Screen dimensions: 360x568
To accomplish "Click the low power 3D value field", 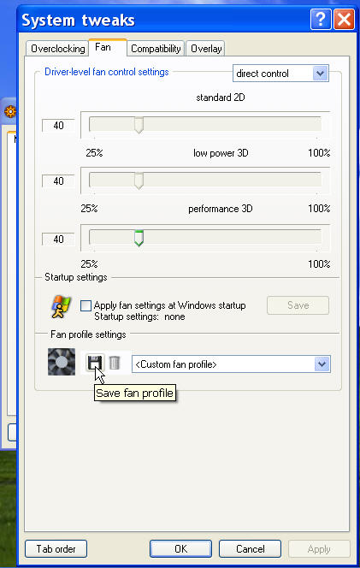I will (58, 181).
